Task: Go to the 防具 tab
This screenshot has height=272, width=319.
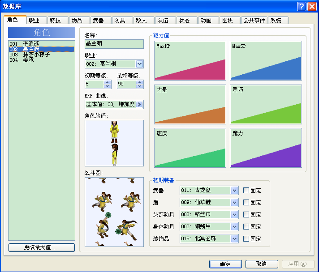Action: (122, 20)
